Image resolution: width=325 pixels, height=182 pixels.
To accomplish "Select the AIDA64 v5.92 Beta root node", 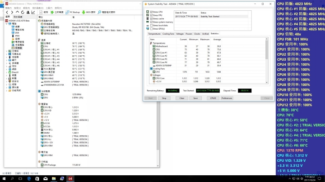I will pos(18,21).
